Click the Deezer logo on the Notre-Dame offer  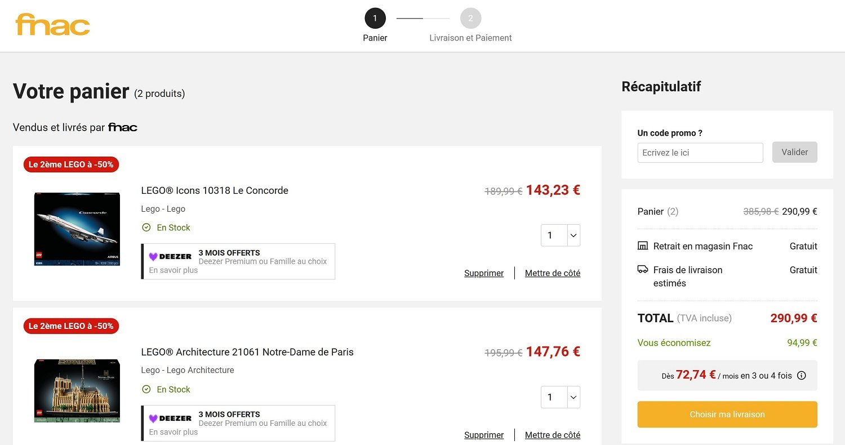170,419
